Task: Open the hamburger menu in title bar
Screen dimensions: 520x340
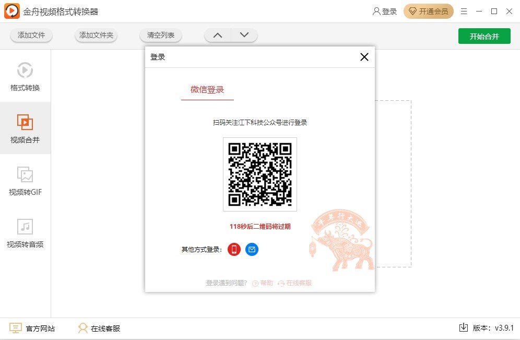Action: (x=464, y=11)
